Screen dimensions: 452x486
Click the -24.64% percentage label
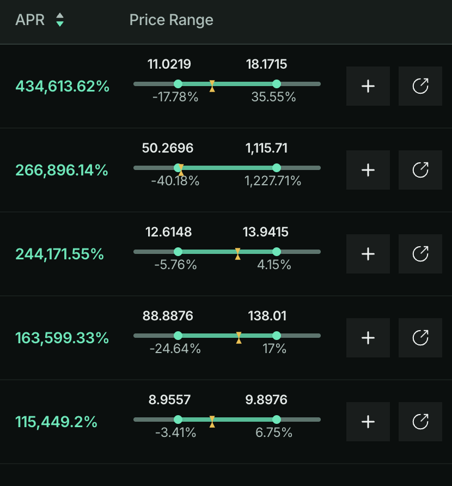175,349
